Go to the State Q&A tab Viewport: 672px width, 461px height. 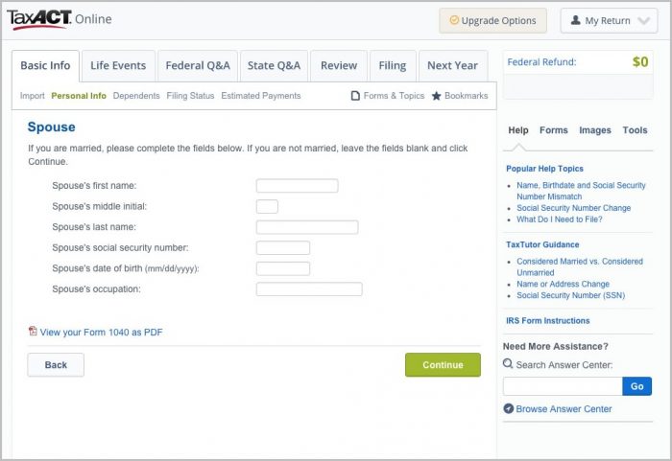(274, 65)
